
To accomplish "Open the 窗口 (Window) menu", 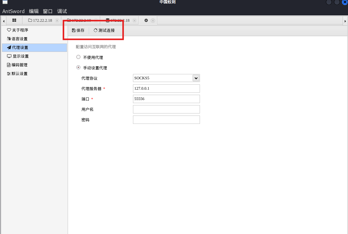I will pos(48,11).
